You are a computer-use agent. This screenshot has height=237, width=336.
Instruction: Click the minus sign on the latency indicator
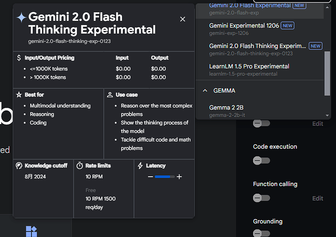point(150,177)
